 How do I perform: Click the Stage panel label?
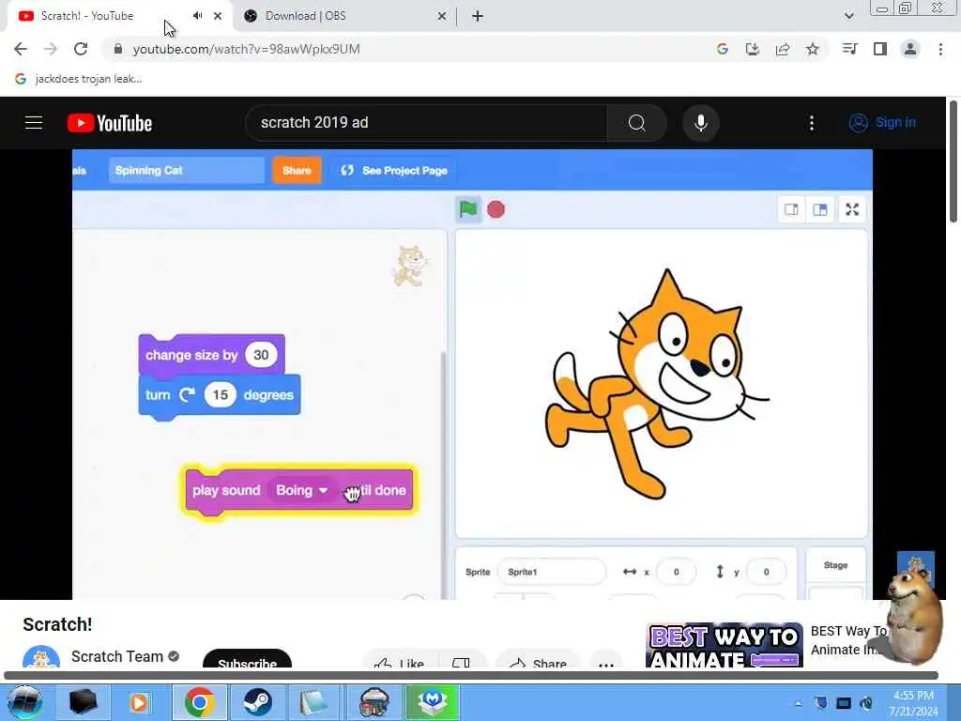pyautogui.click(x=835, y=565)
